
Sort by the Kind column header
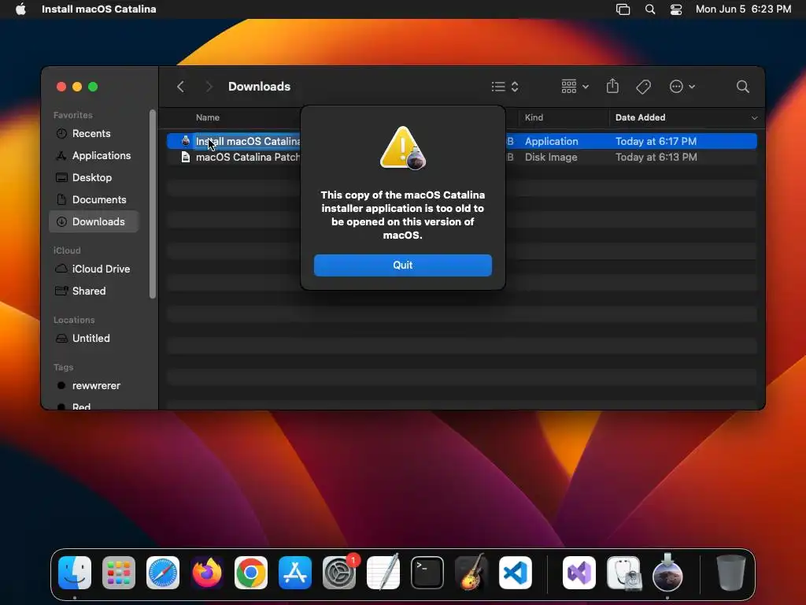[x=534, y=117]
